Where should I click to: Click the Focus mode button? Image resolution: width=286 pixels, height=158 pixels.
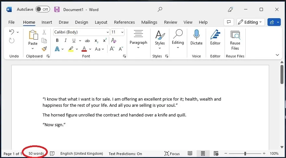[x=172, y=153]
